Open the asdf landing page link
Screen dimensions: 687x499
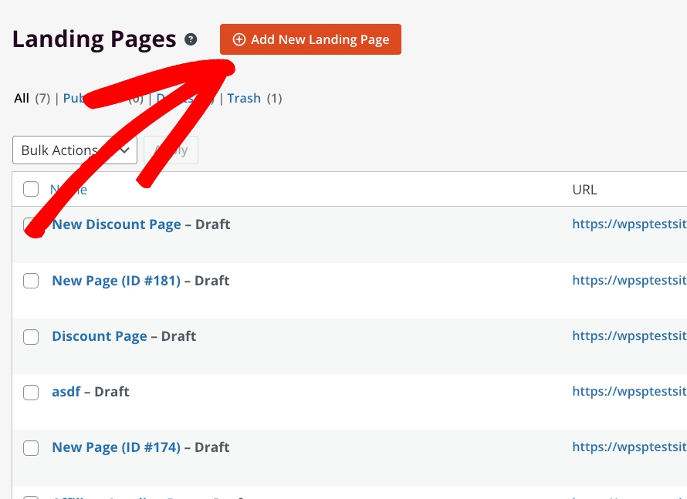(x=66, y=392)
